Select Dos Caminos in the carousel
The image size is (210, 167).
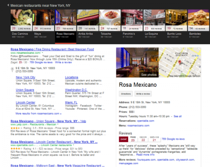click(21, 24)
